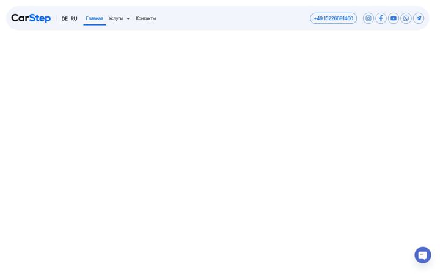Open the Услуги menu item

point(116,18)
